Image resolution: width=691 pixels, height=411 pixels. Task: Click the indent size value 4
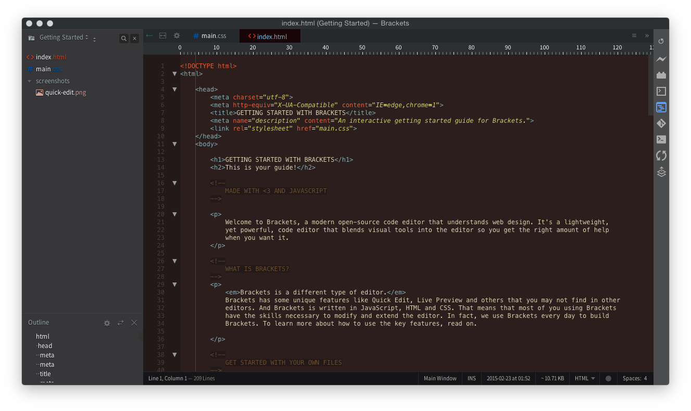tap(646, 379)
